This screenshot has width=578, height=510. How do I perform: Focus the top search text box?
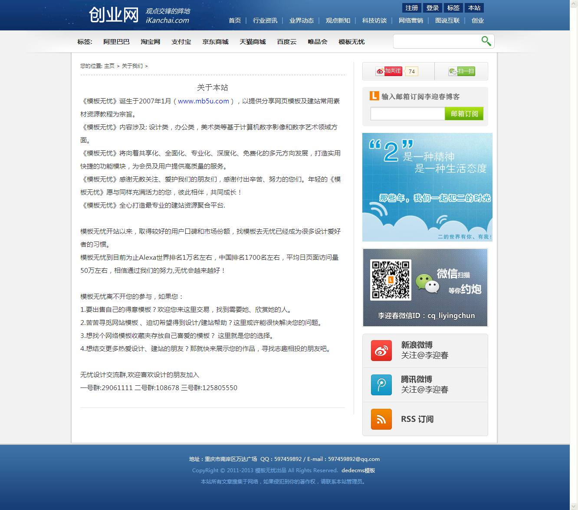tap(436, 42)
